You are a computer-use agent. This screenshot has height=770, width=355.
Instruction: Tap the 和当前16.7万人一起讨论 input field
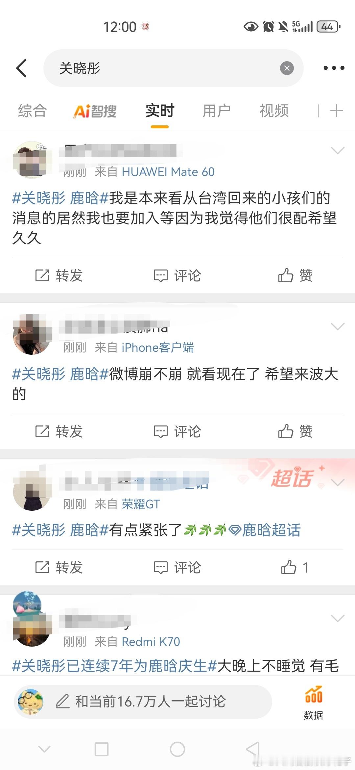coord(143,701)
